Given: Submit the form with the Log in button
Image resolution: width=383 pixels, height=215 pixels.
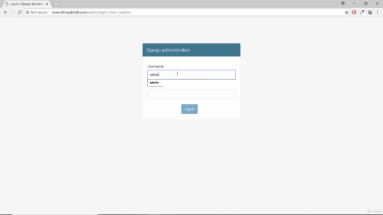Looking at the screenshot, I should point(189,109).
